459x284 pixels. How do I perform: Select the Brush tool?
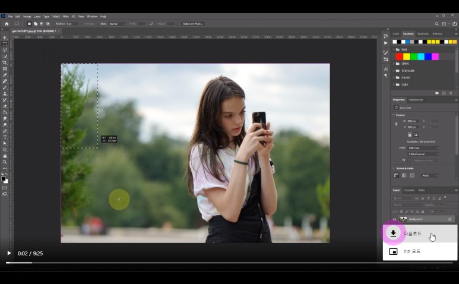click(x=5, y=87)
